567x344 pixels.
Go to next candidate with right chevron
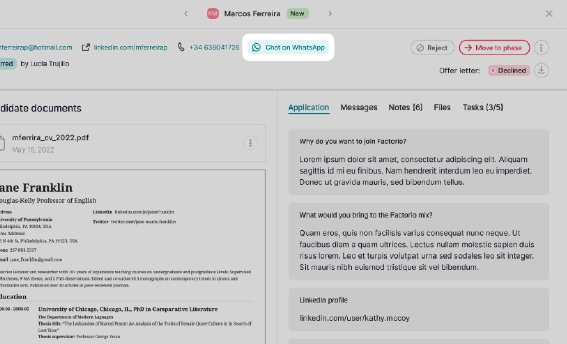pyautogui.click(x=330, y=14)
